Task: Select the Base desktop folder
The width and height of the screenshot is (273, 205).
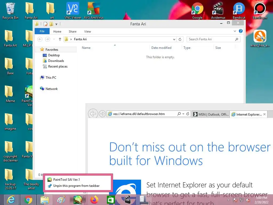Action: click(10, 66)
